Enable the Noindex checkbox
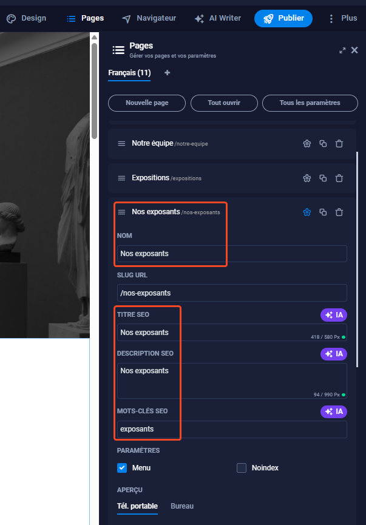 point(242,468)
